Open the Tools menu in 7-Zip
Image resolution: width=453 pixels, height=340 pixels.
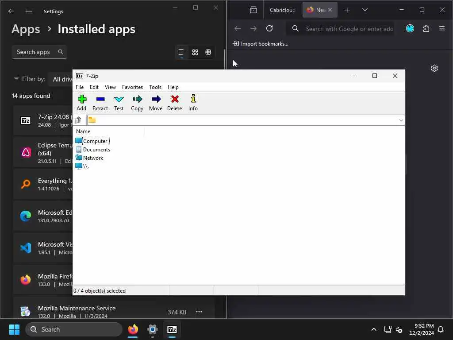(155, 87)
